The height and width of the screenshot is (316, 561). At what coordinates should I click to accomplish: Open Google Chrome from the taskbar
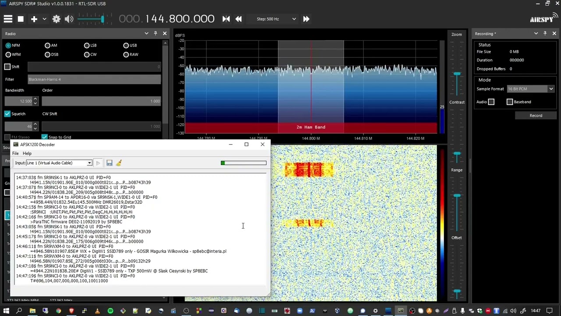[58, 311]
